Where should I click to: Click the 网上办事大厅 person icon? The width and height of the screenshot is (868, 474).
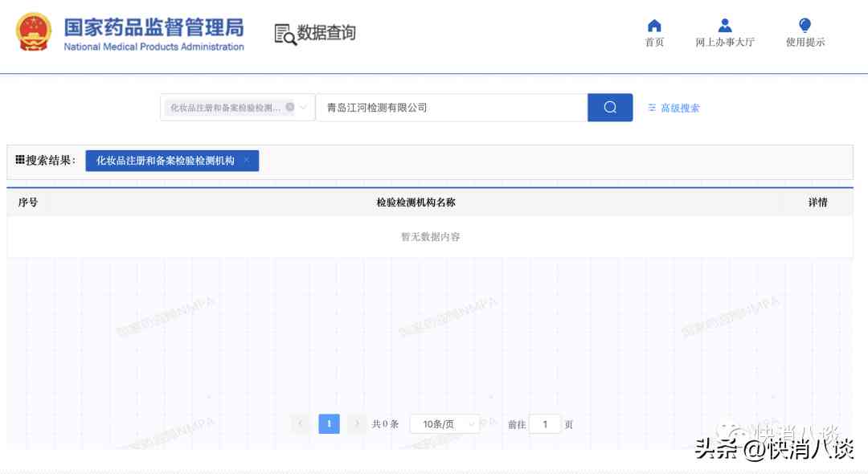[x=724, y=26]
